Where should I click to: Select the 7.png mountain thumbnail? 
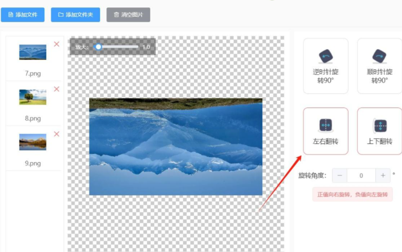33,52
